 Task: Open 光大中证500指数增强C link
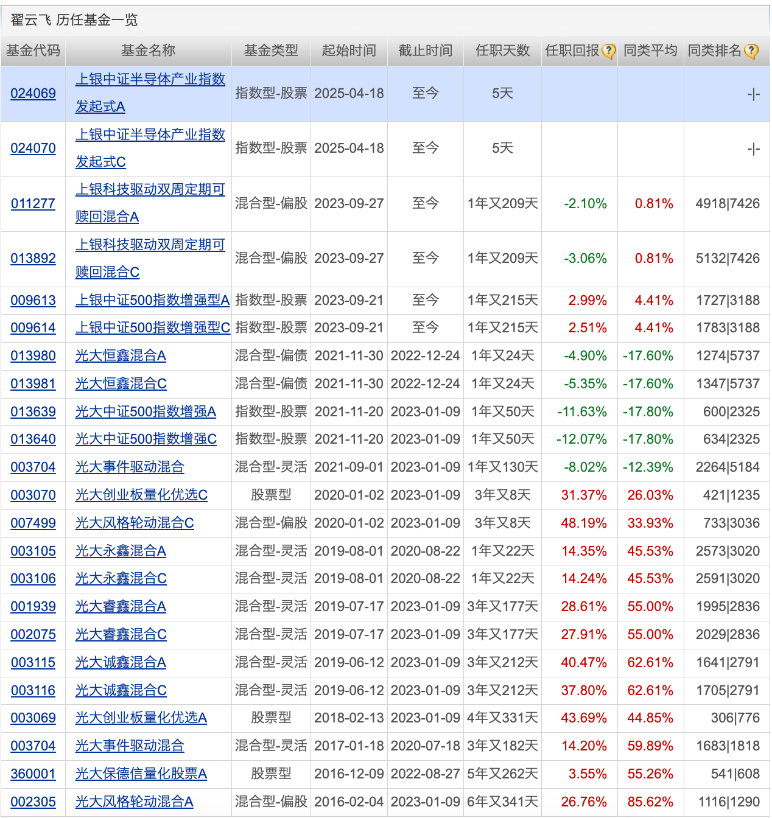coord(146,439)
